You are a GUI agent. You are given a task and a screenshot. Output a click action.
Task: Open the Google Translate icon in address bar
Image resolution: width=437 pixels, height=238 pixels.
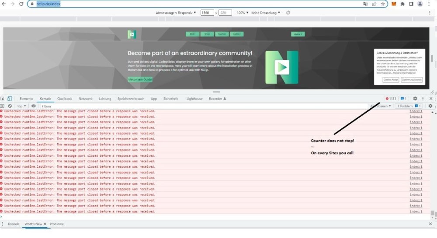point(365,4)
